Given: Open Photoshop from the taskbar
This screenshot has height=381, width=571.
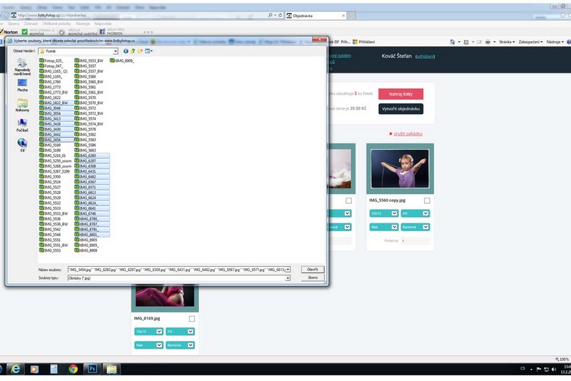Looking at the screenshot, I should [x=92, y=369].
